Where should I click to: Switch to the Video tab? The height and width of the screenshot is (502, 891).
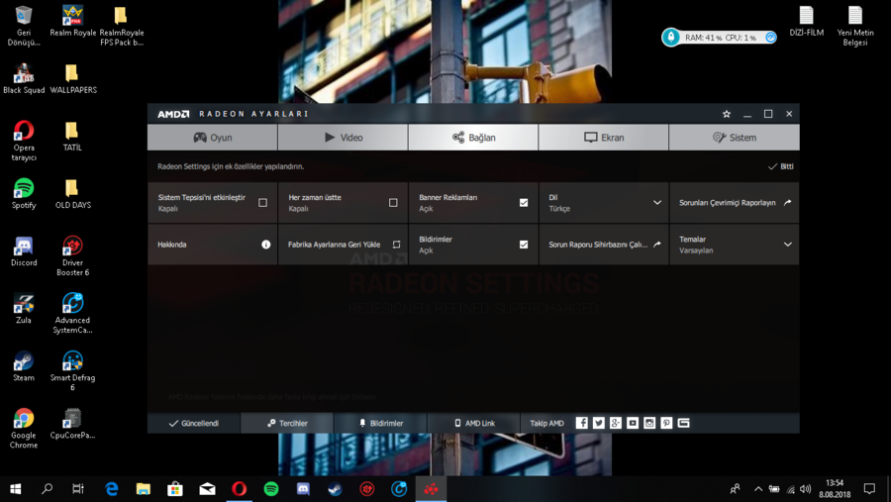pyautogui.click(x=344, y=138)
